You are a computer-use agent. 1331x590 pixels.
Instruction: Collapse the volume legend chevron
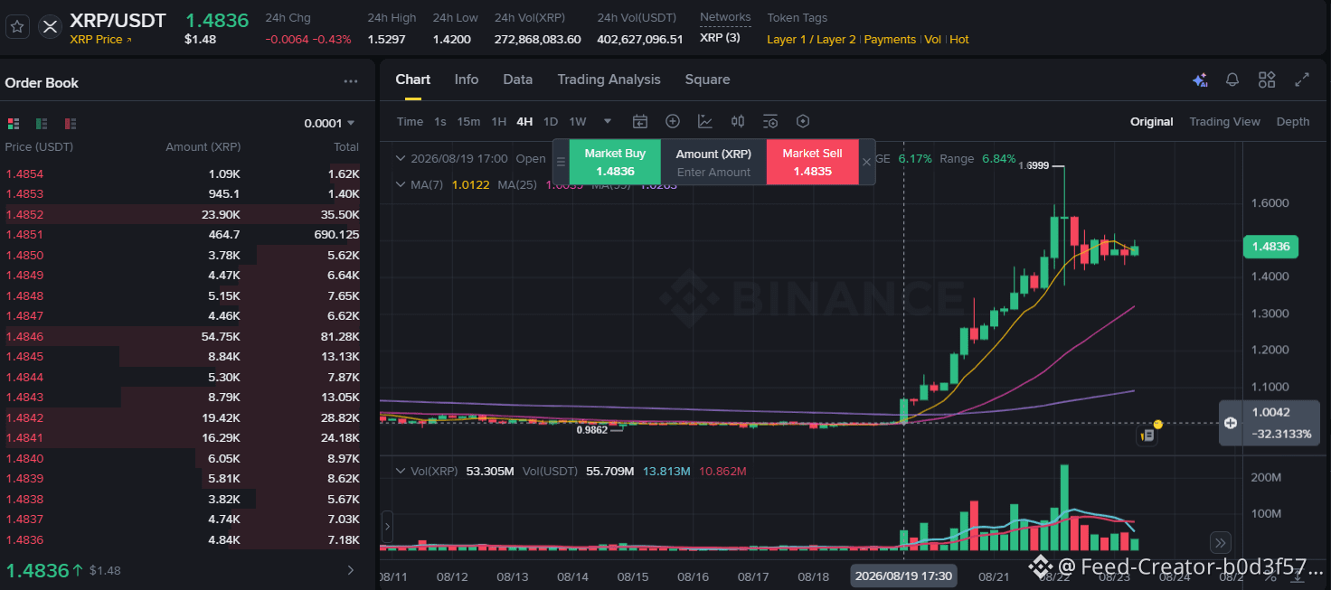click(x=401, y=471)
